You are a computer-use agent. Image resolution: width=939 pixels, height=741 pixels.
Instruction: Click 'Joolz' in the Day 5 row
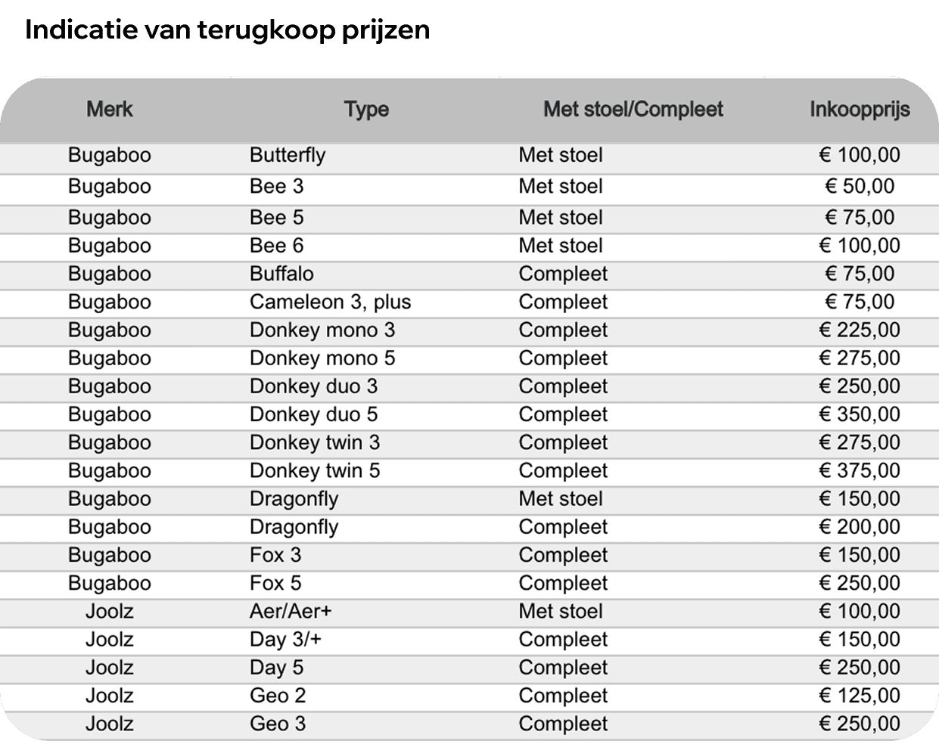coord(110,667)
